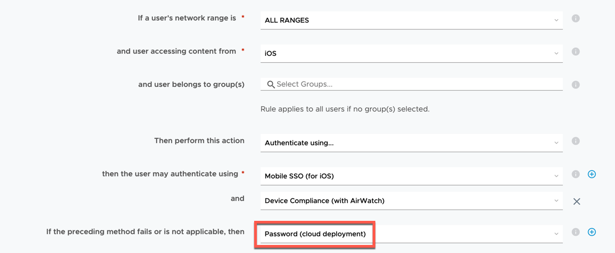Remove the Device Compliance method with X
This screenshot has height=253, width=615.
point(576,202)
